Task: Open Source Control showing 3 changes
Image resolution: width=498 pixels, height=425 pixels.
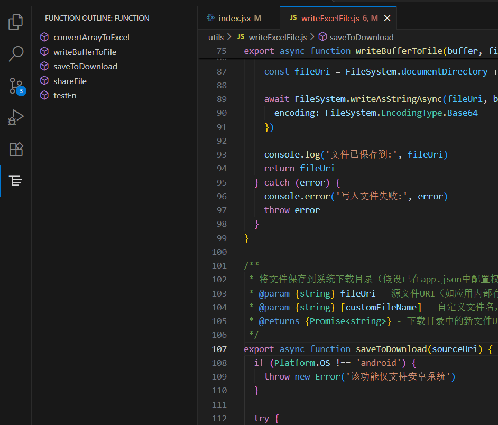Action: (x=15, y=86)
